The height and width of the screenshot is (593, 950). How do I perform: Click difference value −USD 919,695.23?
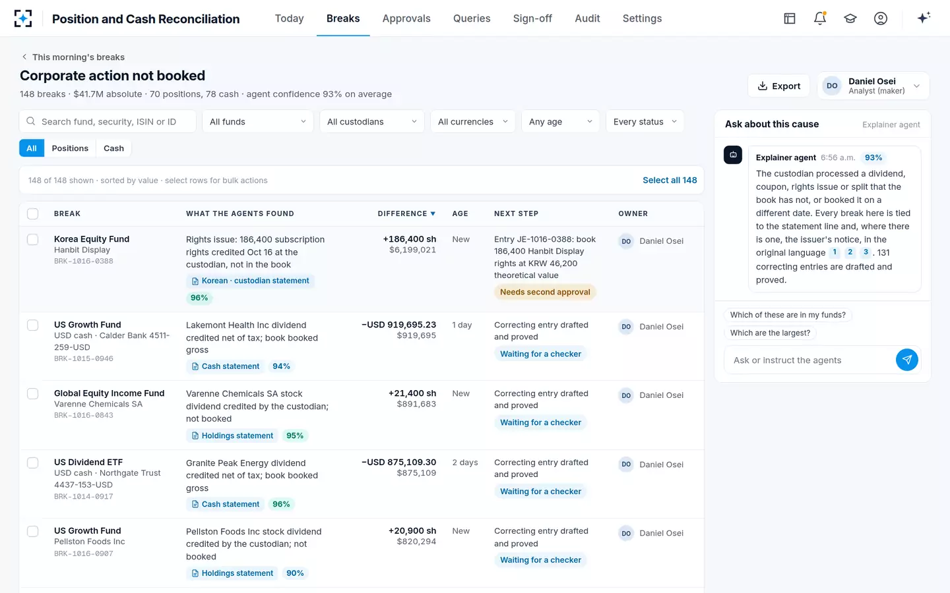pos(398,325)
